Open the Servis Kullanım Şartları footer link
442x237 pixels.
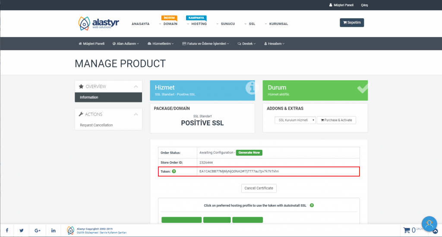pyautogui.click(x=113, y=233)
